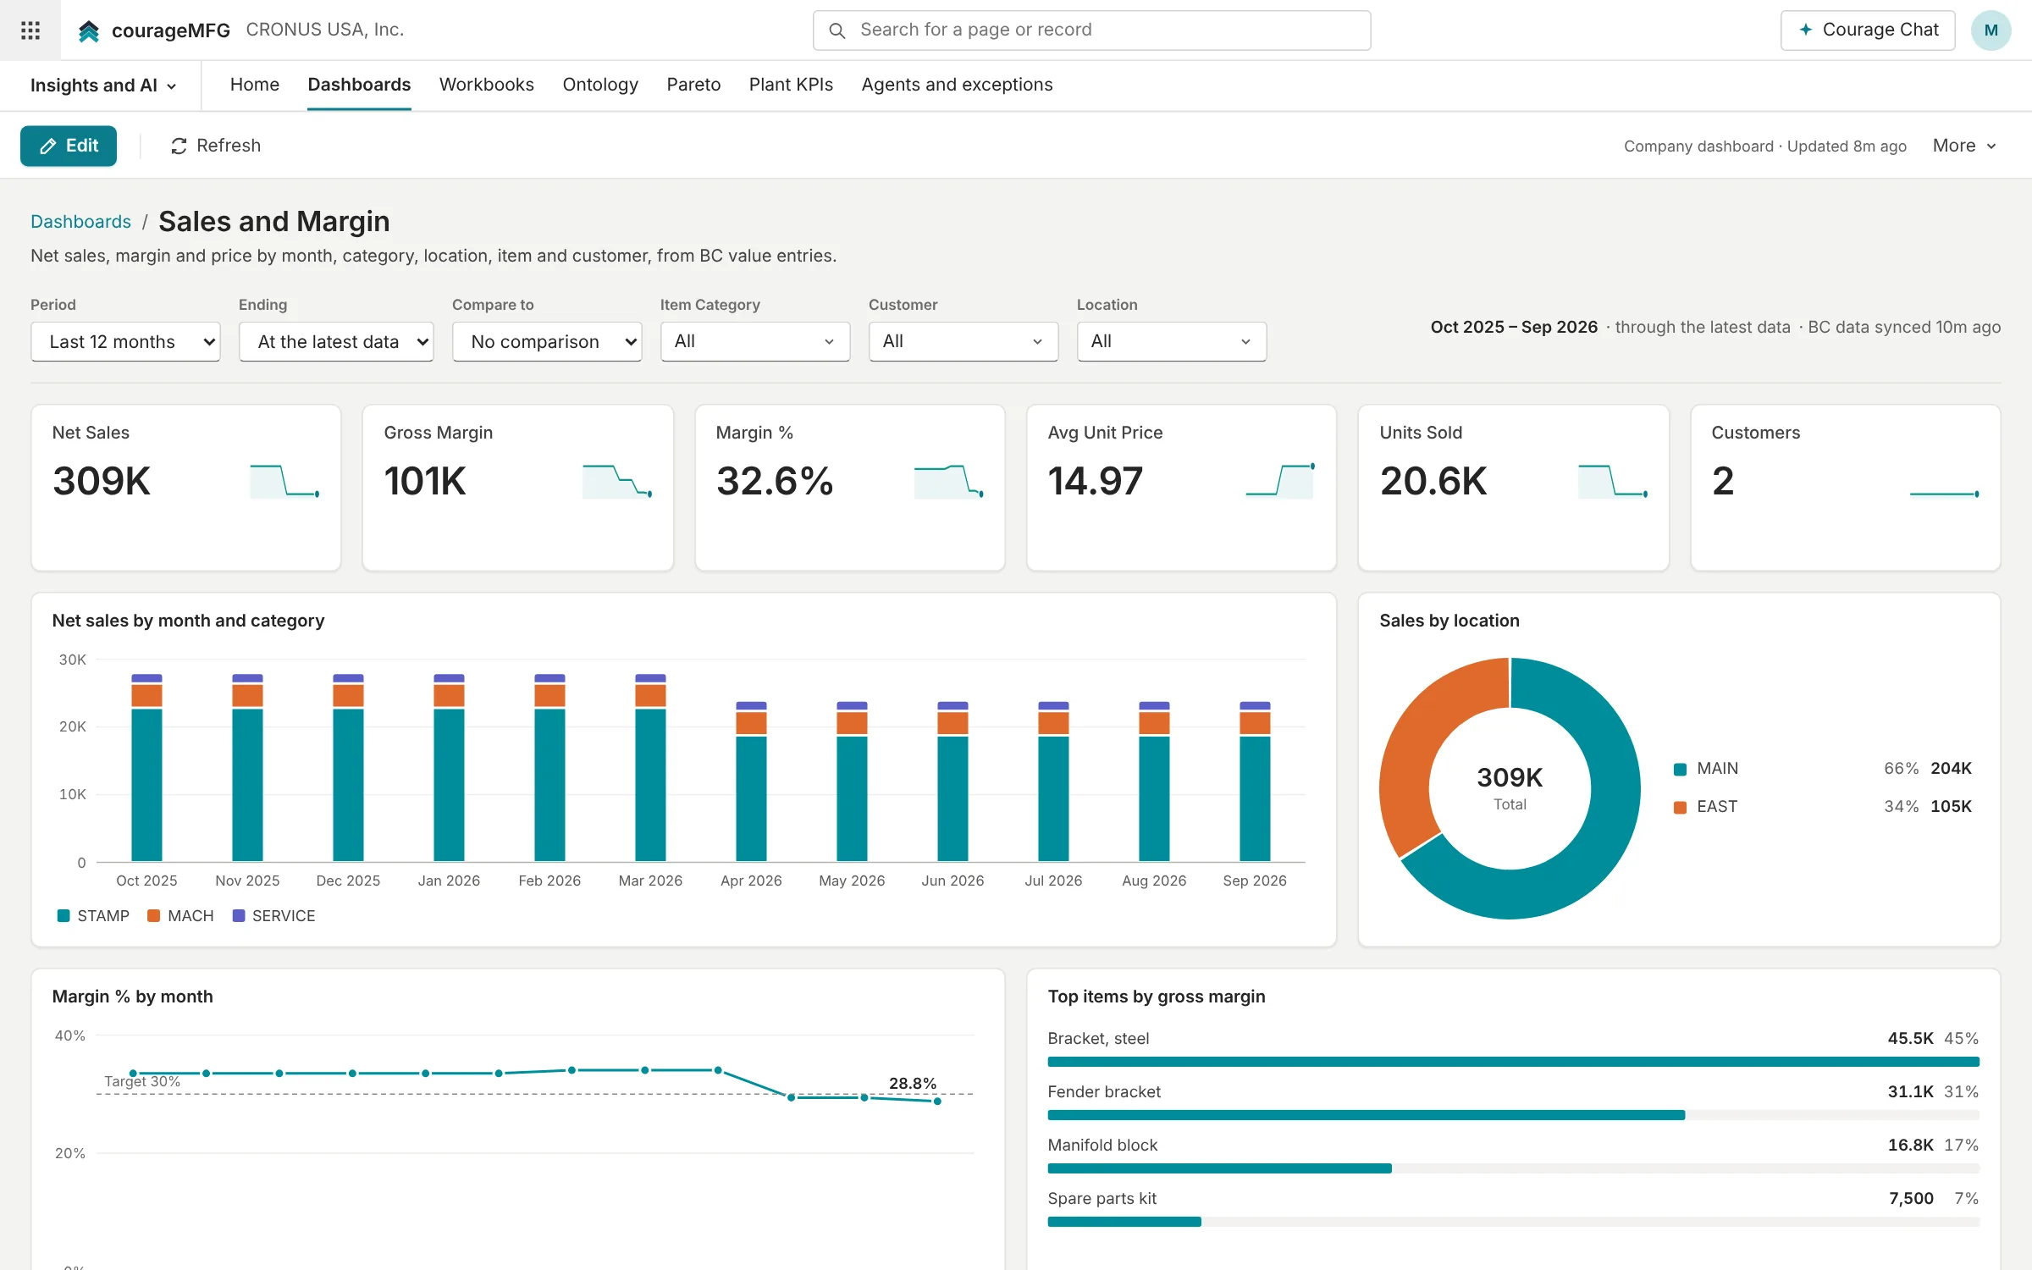Click the courageMFG logo icon
Image resolution: width=2032 pixels, height=1270 pixels.
tap(89, 31)
